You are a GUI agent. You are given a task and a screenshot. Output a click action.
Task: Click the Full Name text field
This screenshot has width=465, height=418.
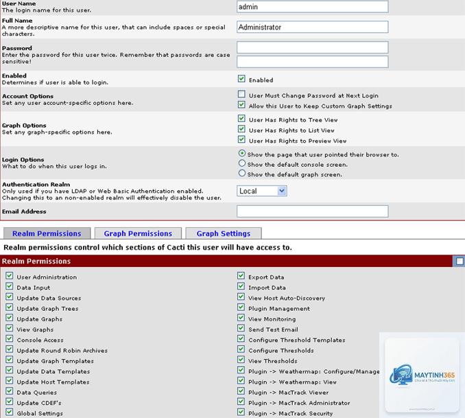point(312,27)
